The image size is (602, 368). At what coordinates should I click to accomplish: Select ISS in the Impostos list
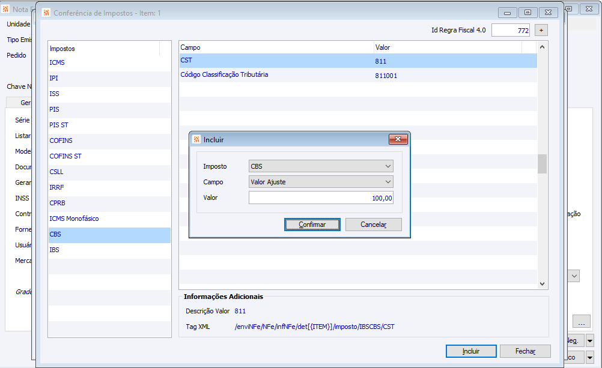[x=109, y=94]
